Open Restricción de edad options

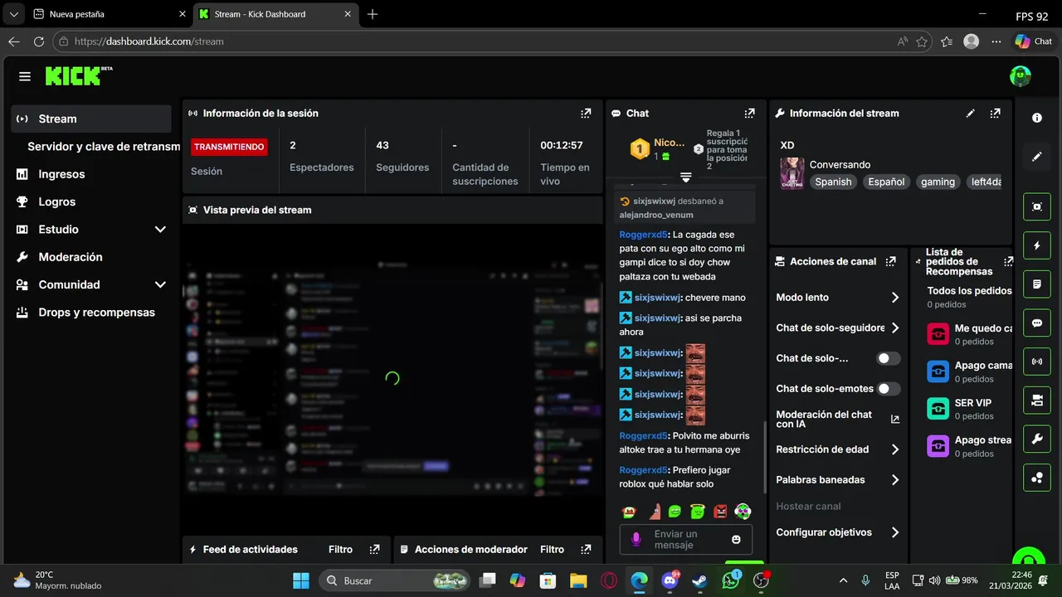tap(838, 449)
